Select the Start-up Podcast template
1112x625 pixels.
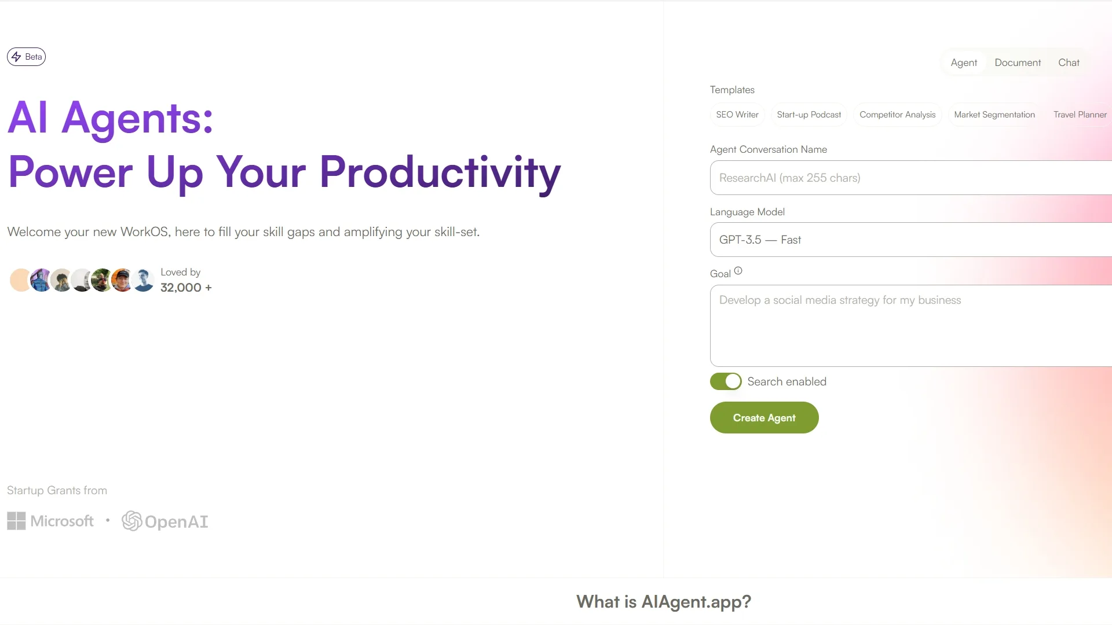point(809,113)
